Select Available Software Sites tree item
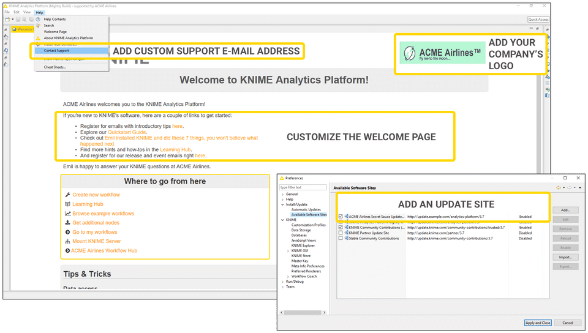Image resolution: width=588 pixels, height=333 pixels. click(x=309, y=215)
